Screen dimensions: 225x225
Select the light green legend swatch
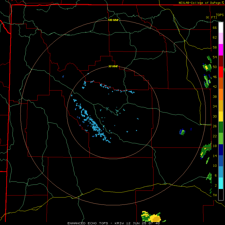(x=221, y=138)
